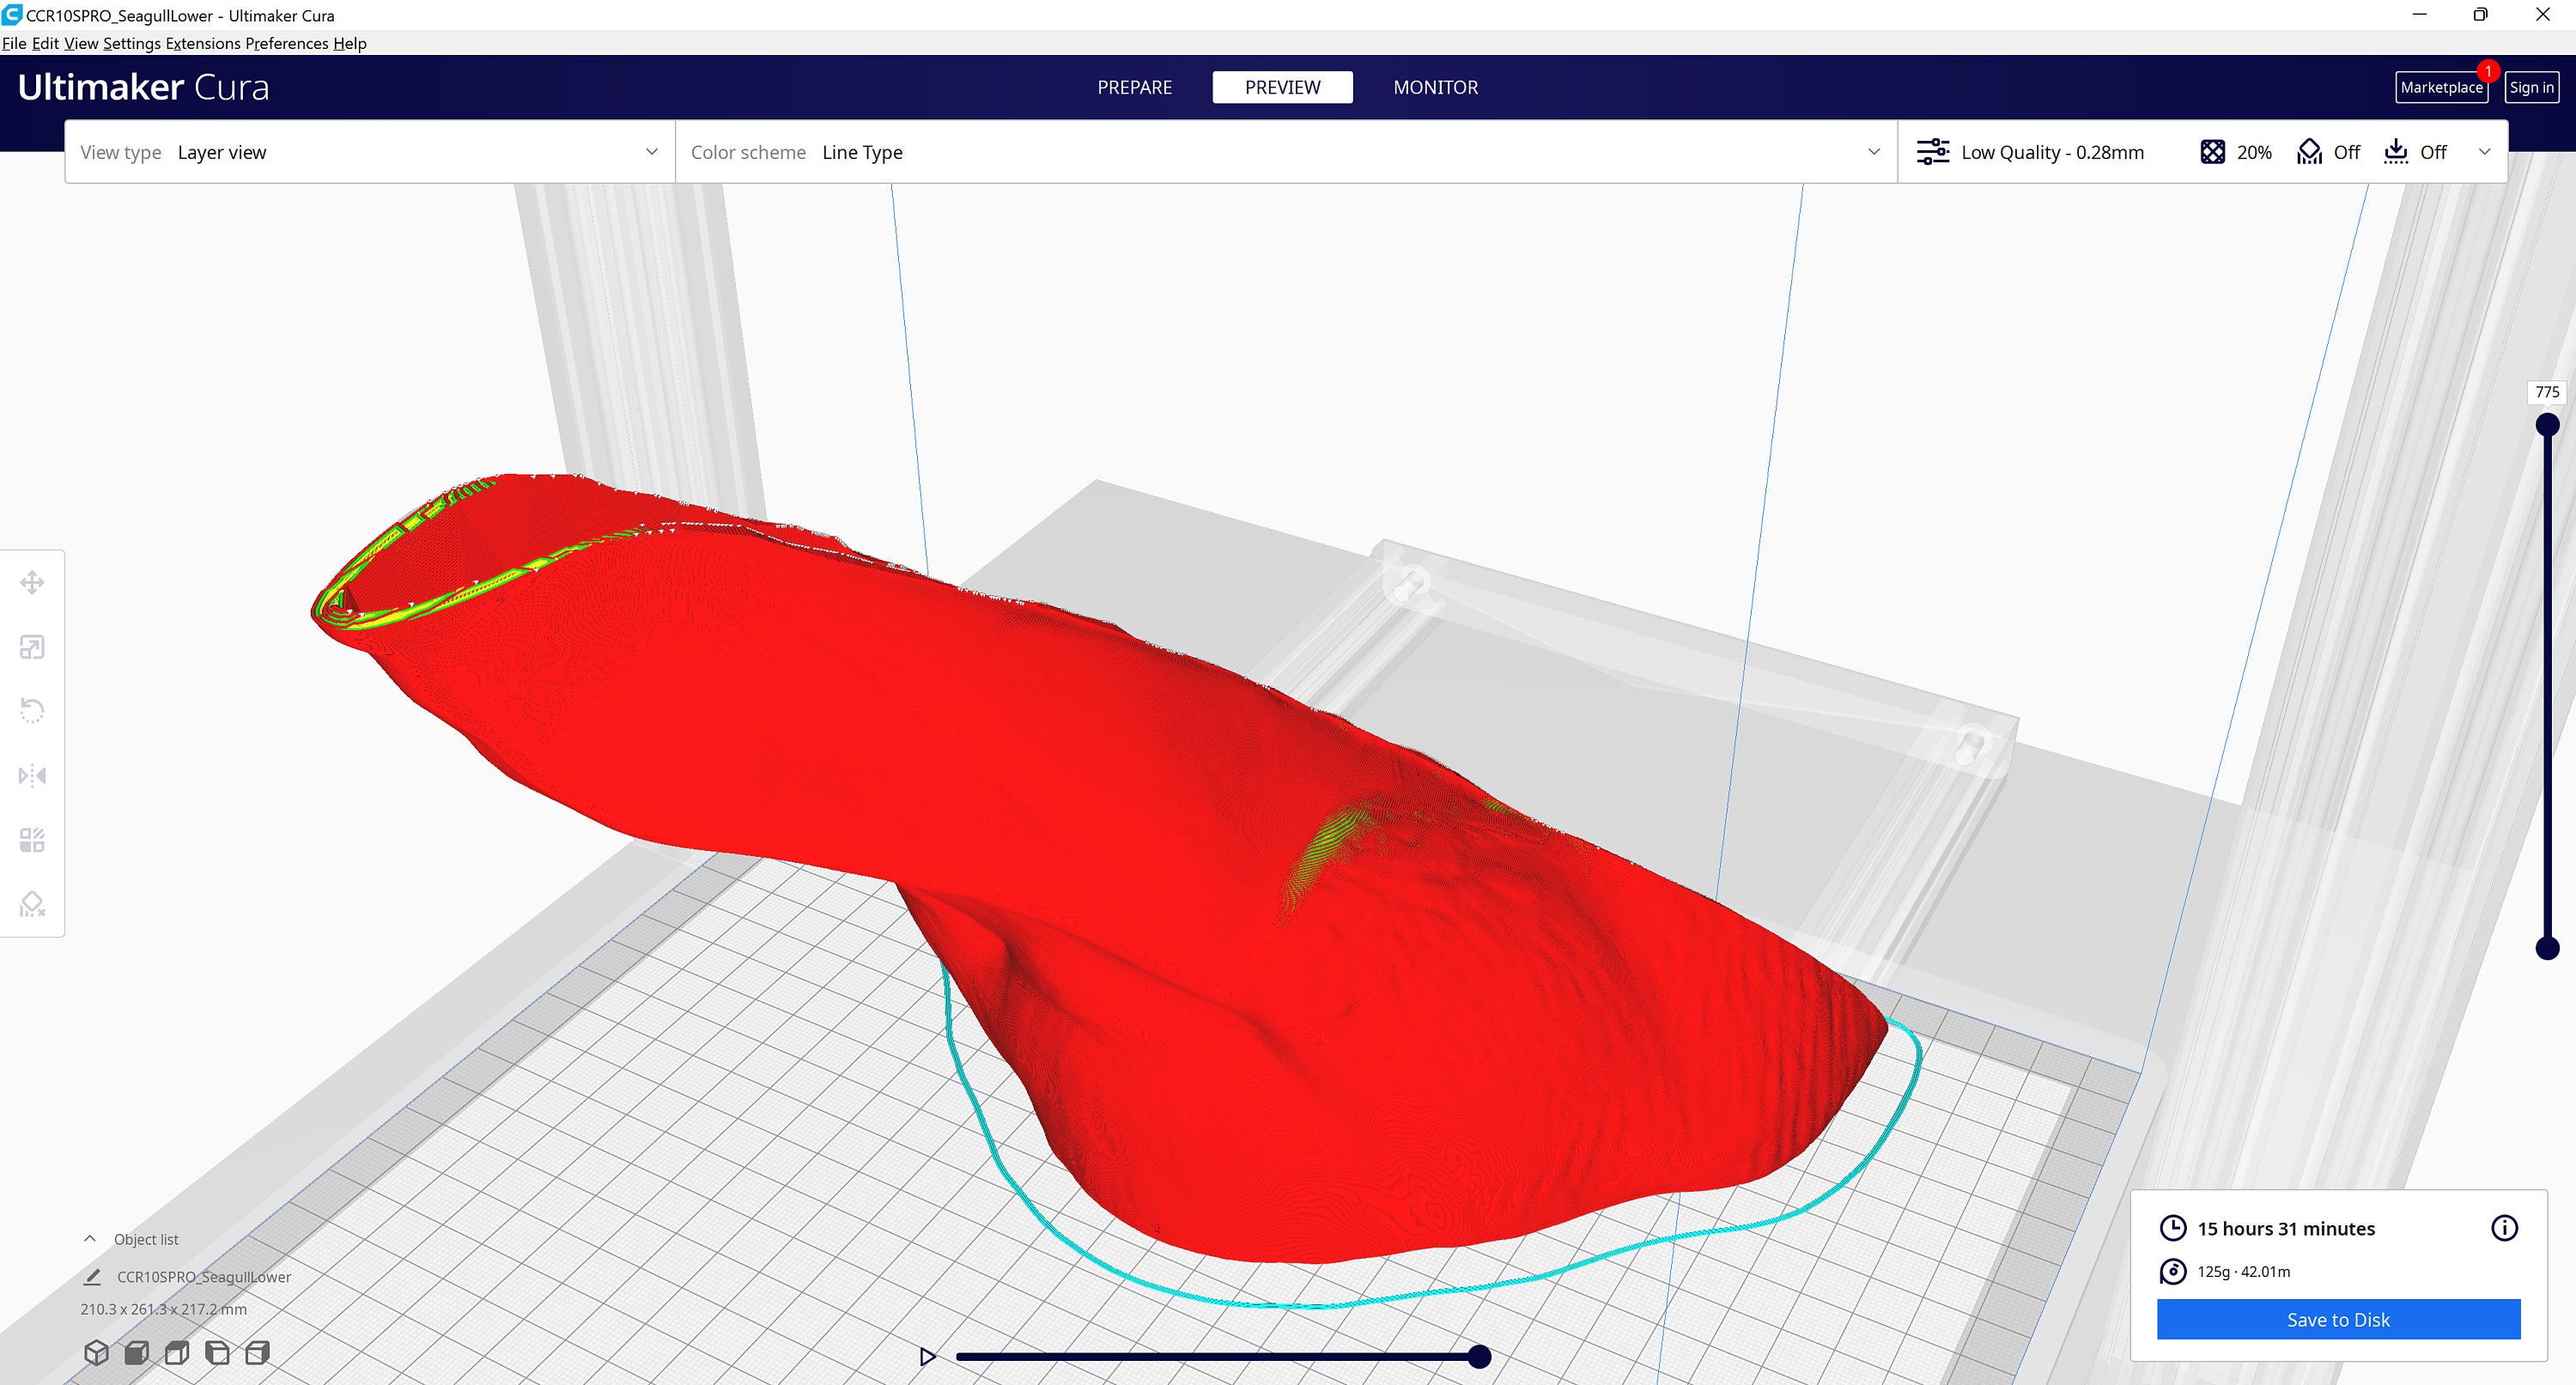Click the layer slider top handle
The width and height of the screenshot is (2576, 1385).
coord(2547,425)
